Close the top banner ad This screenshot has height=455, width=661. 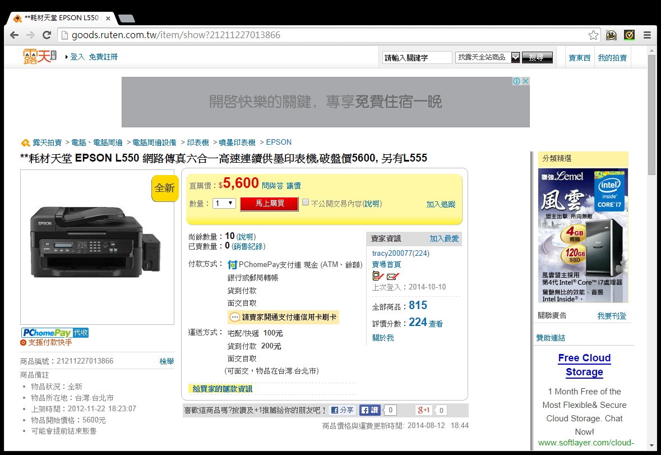coord(525,81)
